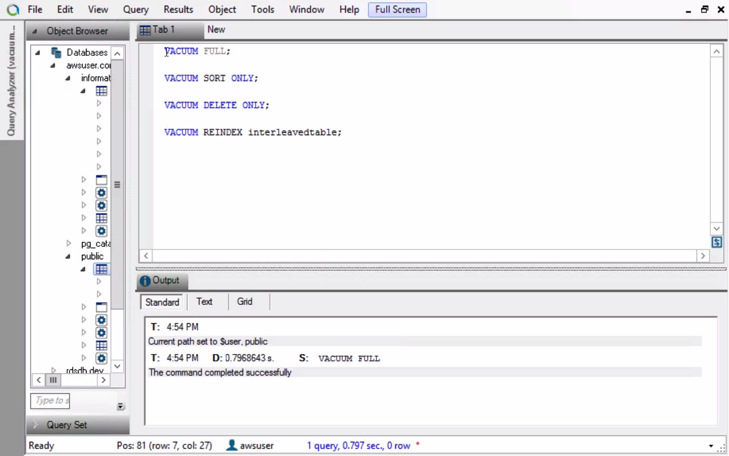Click the filter options icon below Object Browser
Screen dimensions: 729x456
click(120, 406)
